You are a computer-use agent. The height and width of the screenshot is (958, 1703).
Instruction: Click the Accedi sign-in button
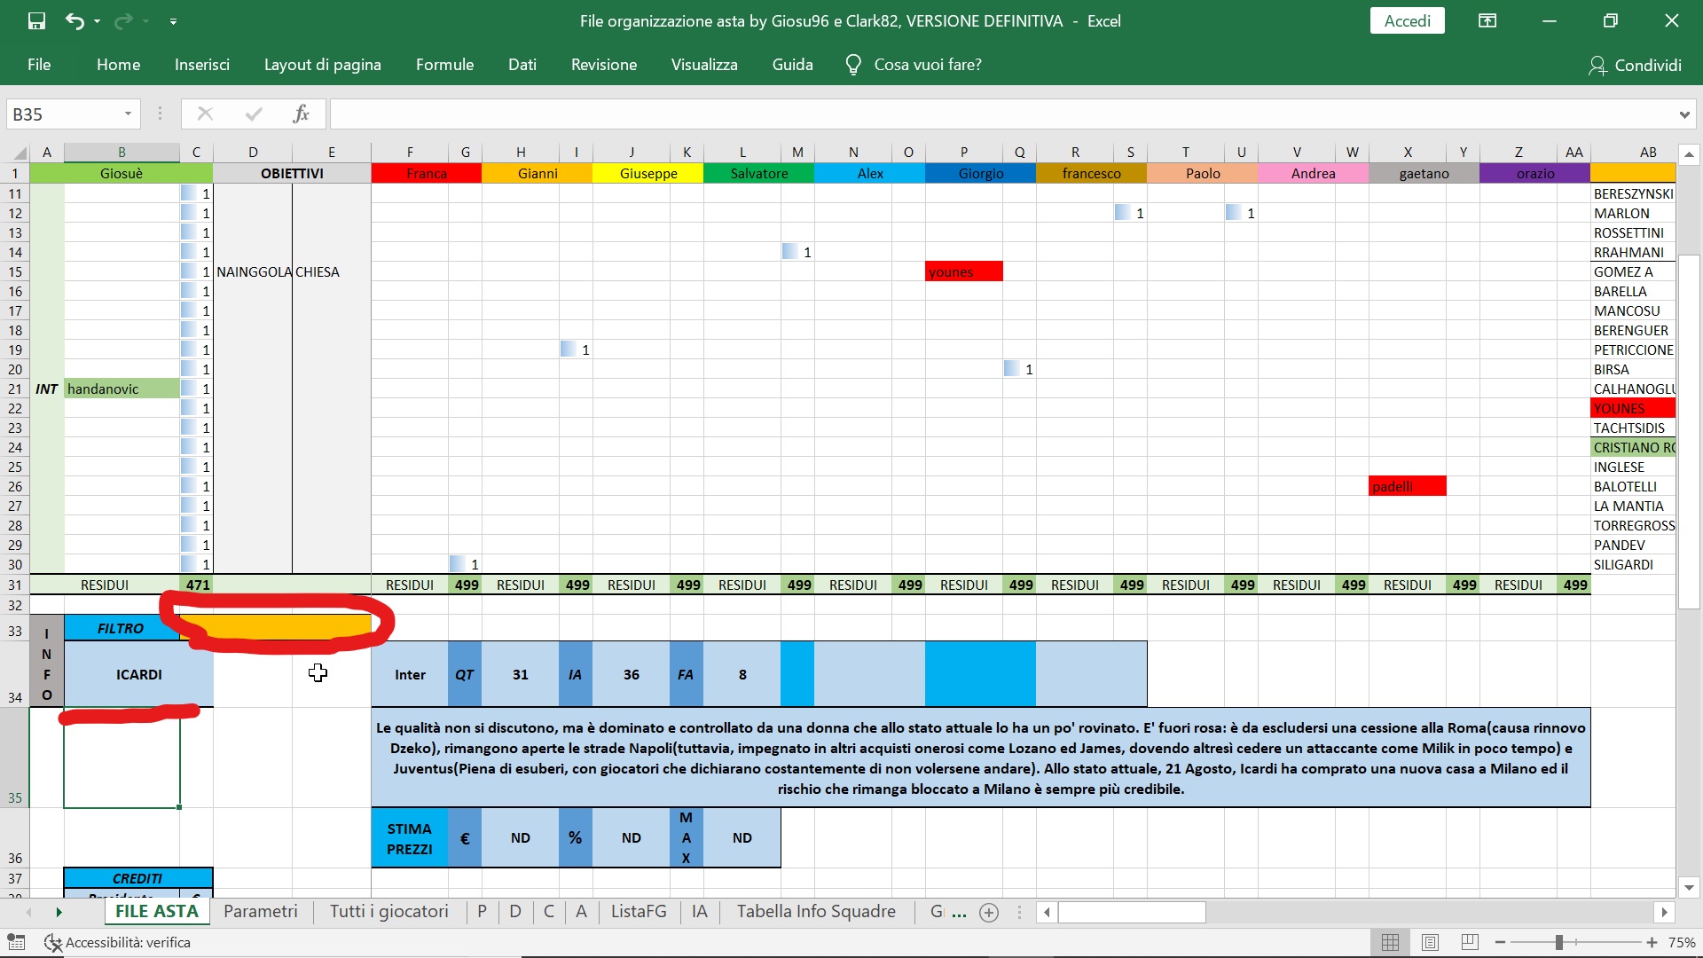tap(1408, 21)
